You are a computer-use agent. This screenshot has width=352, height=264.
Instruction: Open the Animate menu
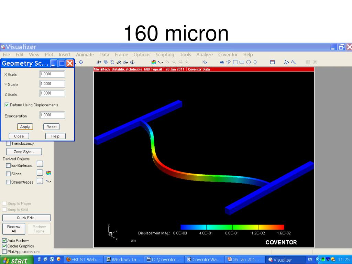coord(85,55)
